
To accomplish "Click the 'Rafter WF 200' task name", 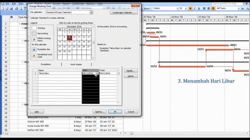I will (36, 130).
